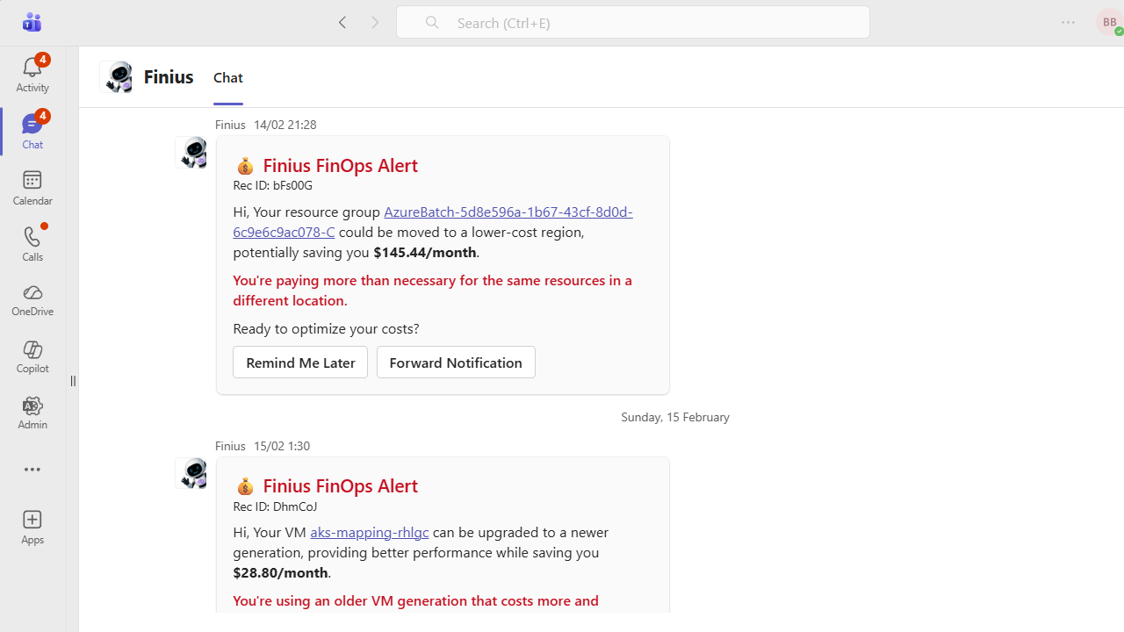Click the $28.80/month savings amount

tap(280, 572)
